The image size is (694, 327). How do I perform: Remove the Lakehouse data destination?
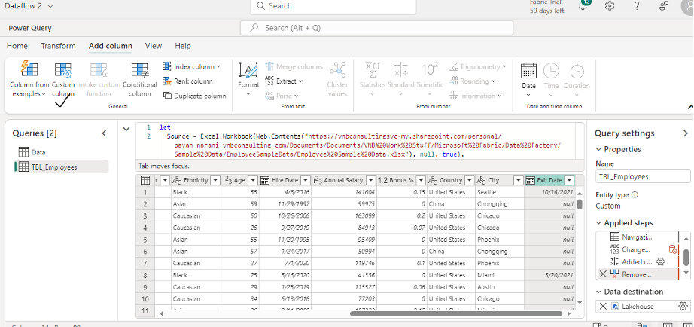tap(603, 306)
